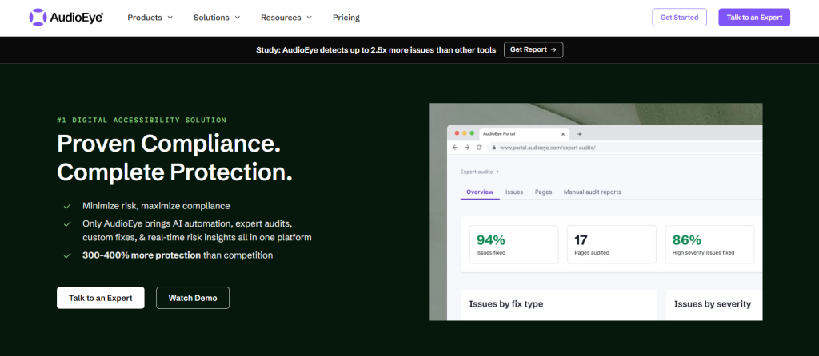Click the portal address bar URL field
The width and height of the screenshot is (819, 356).
[624, 148]
